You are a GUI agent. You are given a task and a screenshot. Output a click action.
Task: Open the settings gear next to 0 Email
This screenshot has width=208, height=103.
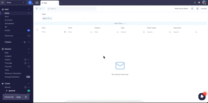197,9
